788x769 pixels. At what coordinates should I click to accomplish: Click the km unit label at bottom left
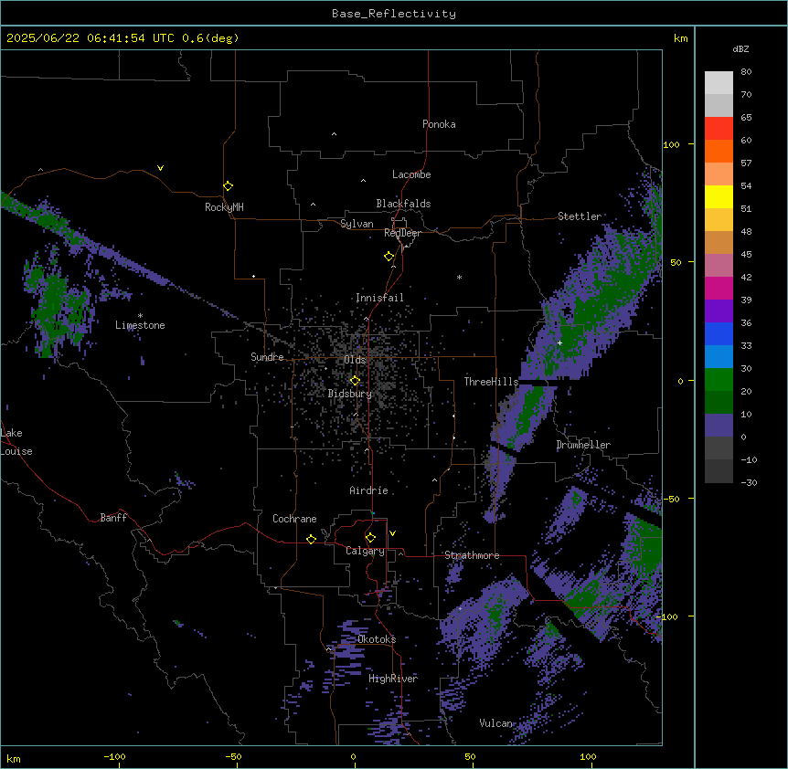tap(14, 758)
